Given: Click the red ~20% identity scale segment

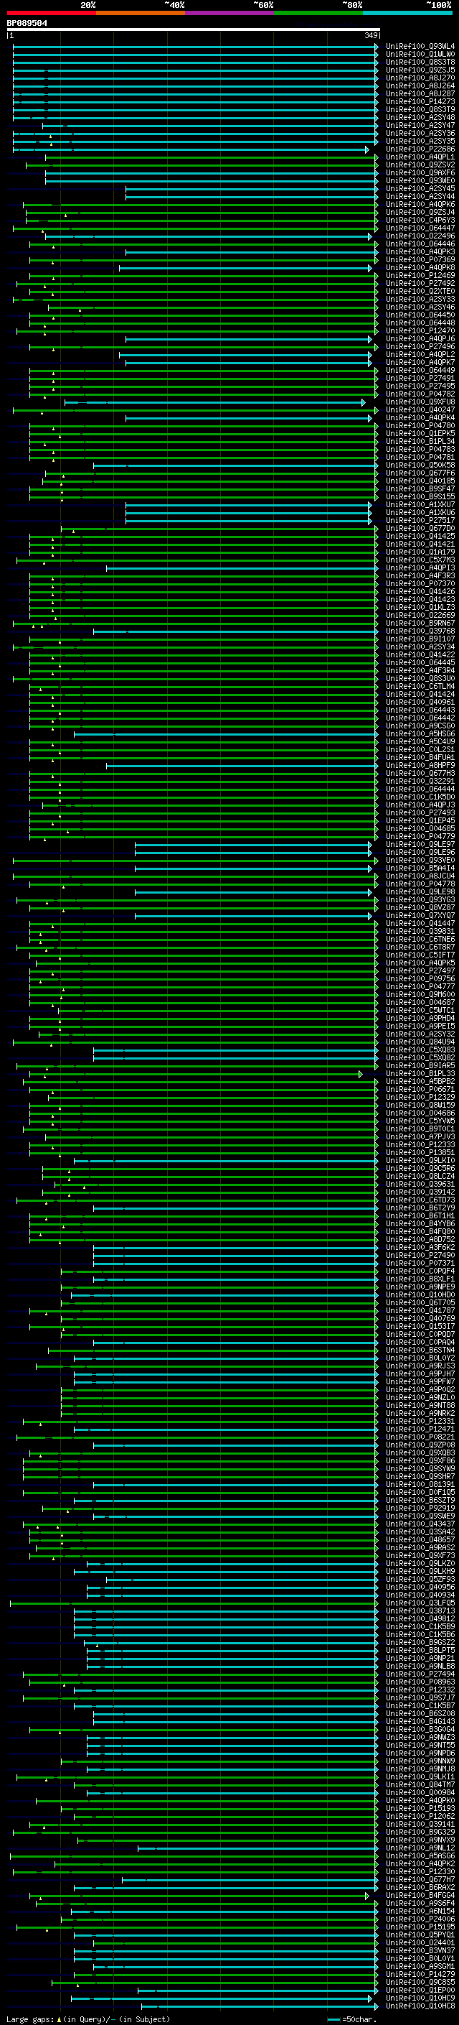Looking at the screenshot, I should tap(51, 13).
